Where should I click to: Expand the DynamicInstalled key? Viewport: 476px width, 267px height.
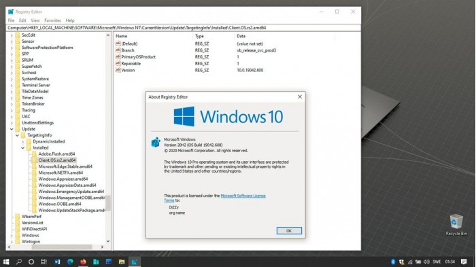[22, 142]
